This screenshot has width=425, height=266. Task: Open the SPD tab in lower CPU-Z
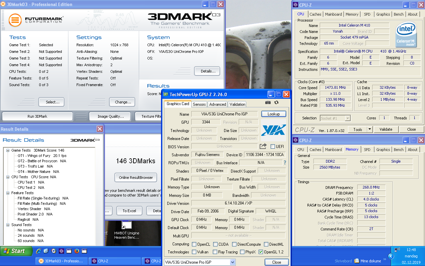point(367,150)
